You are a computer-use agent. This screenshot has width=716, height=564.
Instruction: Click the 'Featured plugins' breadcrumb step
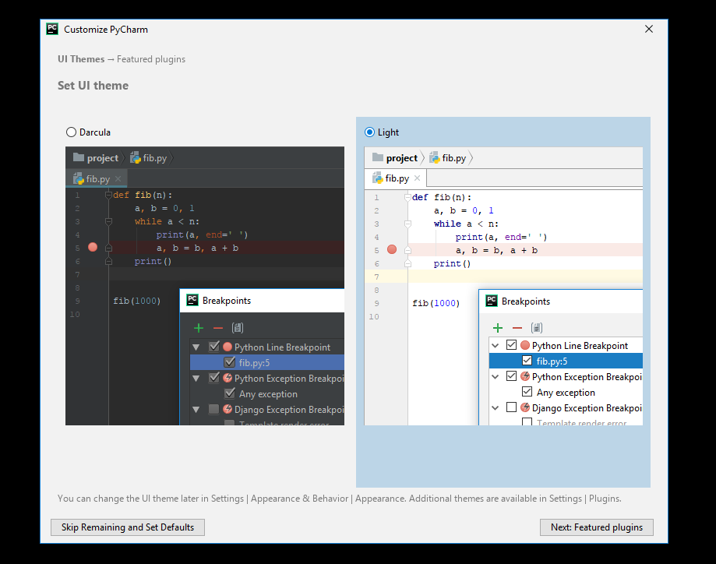coord(151,59)
